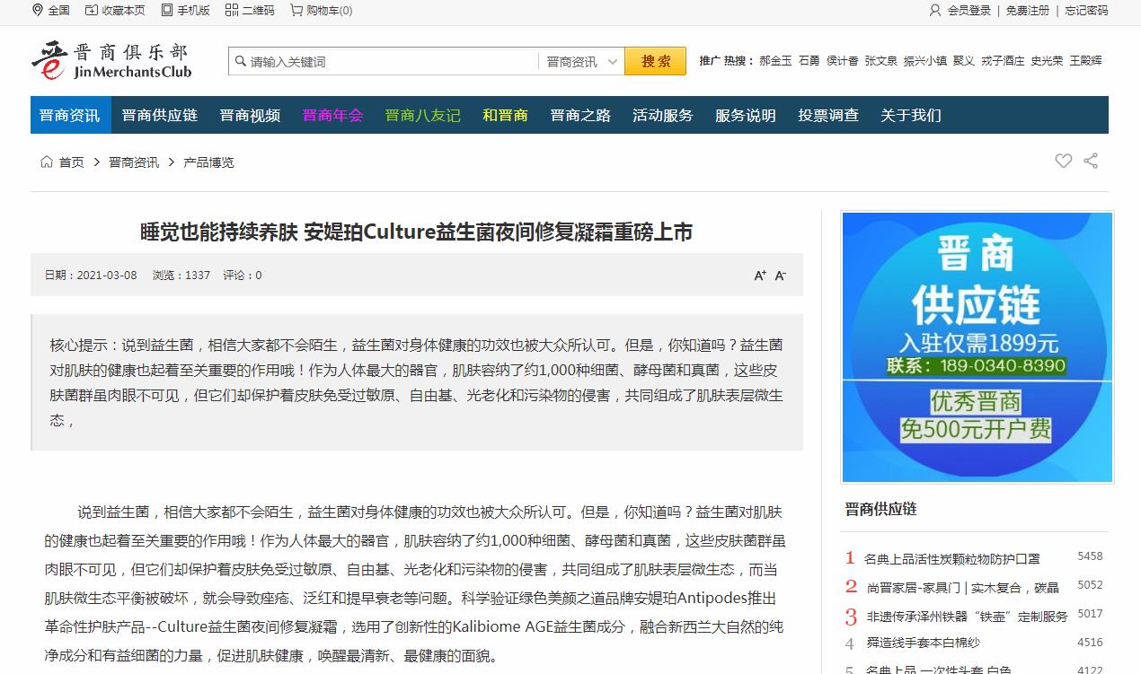Screen dimensions: 1141x674
Task: Open 非遗传承泽州铁器 铁壶 list item
Action: tap(968, 617)
